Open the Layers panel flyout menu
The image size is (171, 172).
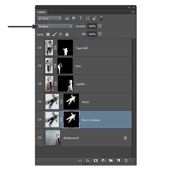click(133, 12)
